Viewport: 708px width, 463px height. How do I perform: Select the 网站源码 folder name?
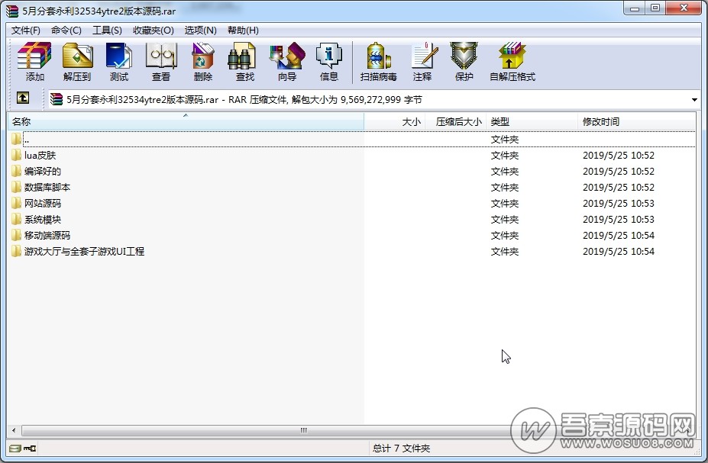coord(43,204)
